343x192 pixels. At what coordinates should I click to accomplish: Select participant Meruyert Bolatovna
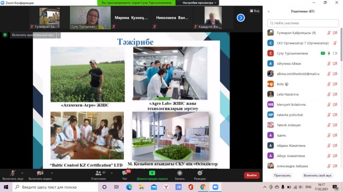(x=303, y=104)
